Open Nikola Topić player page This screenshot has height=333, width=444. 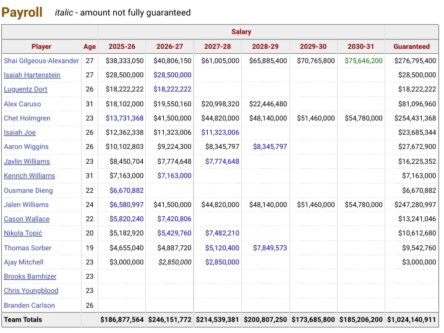[x=23, y=233]
